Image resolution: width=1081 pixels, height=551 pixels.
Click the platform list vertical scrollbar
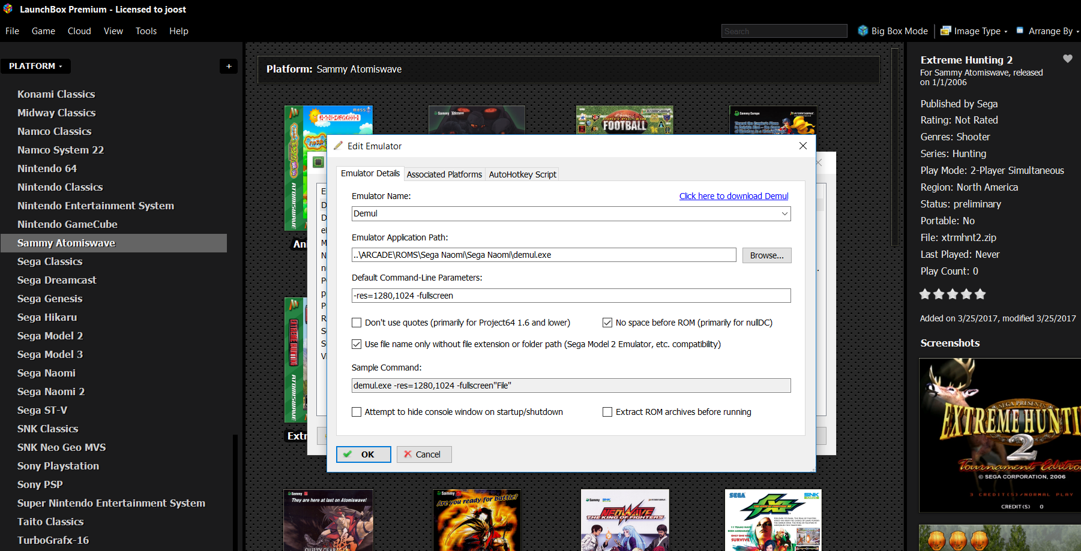pos(235,492)
